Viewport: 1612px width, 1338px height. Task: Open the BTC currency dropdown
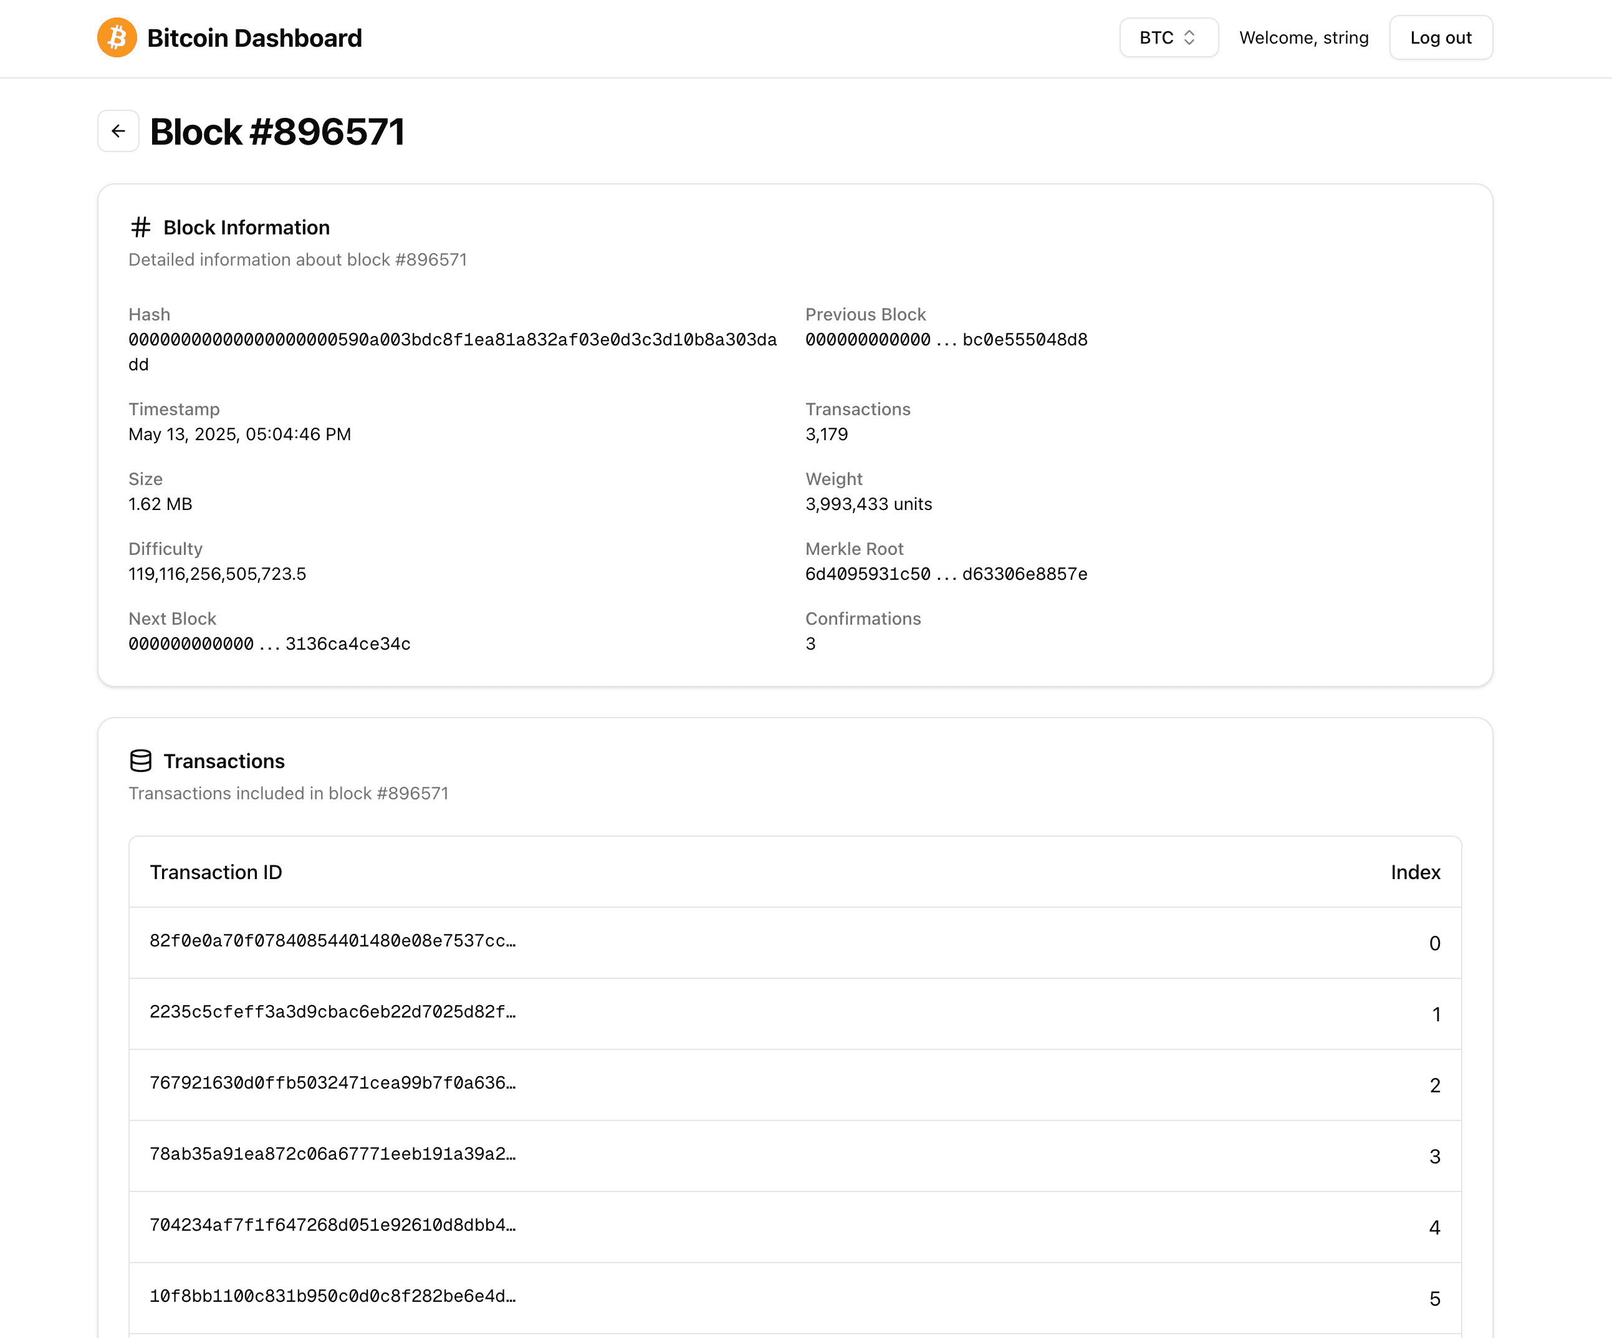1168,37
